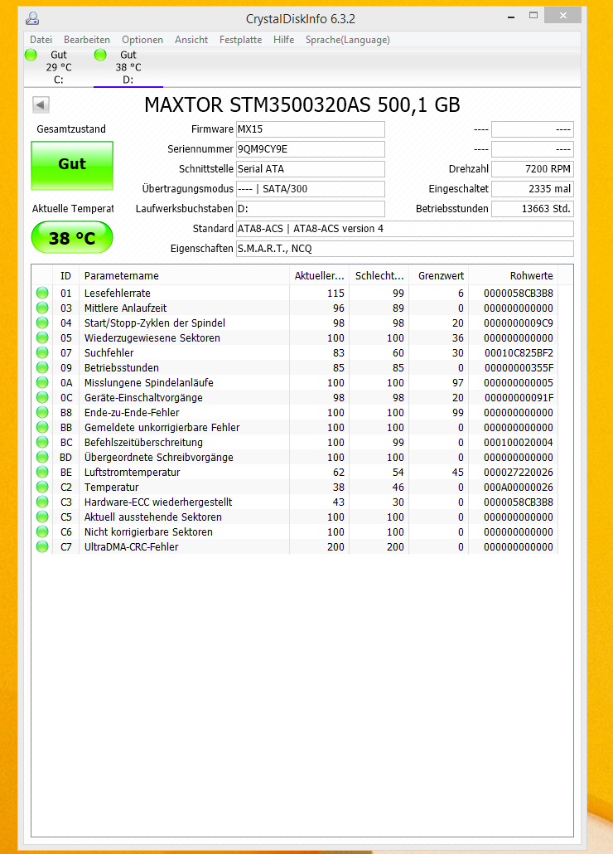Screen dimensions: 613x854
Task: Click status dot for Suchfehler row
Action: point(42,353)
